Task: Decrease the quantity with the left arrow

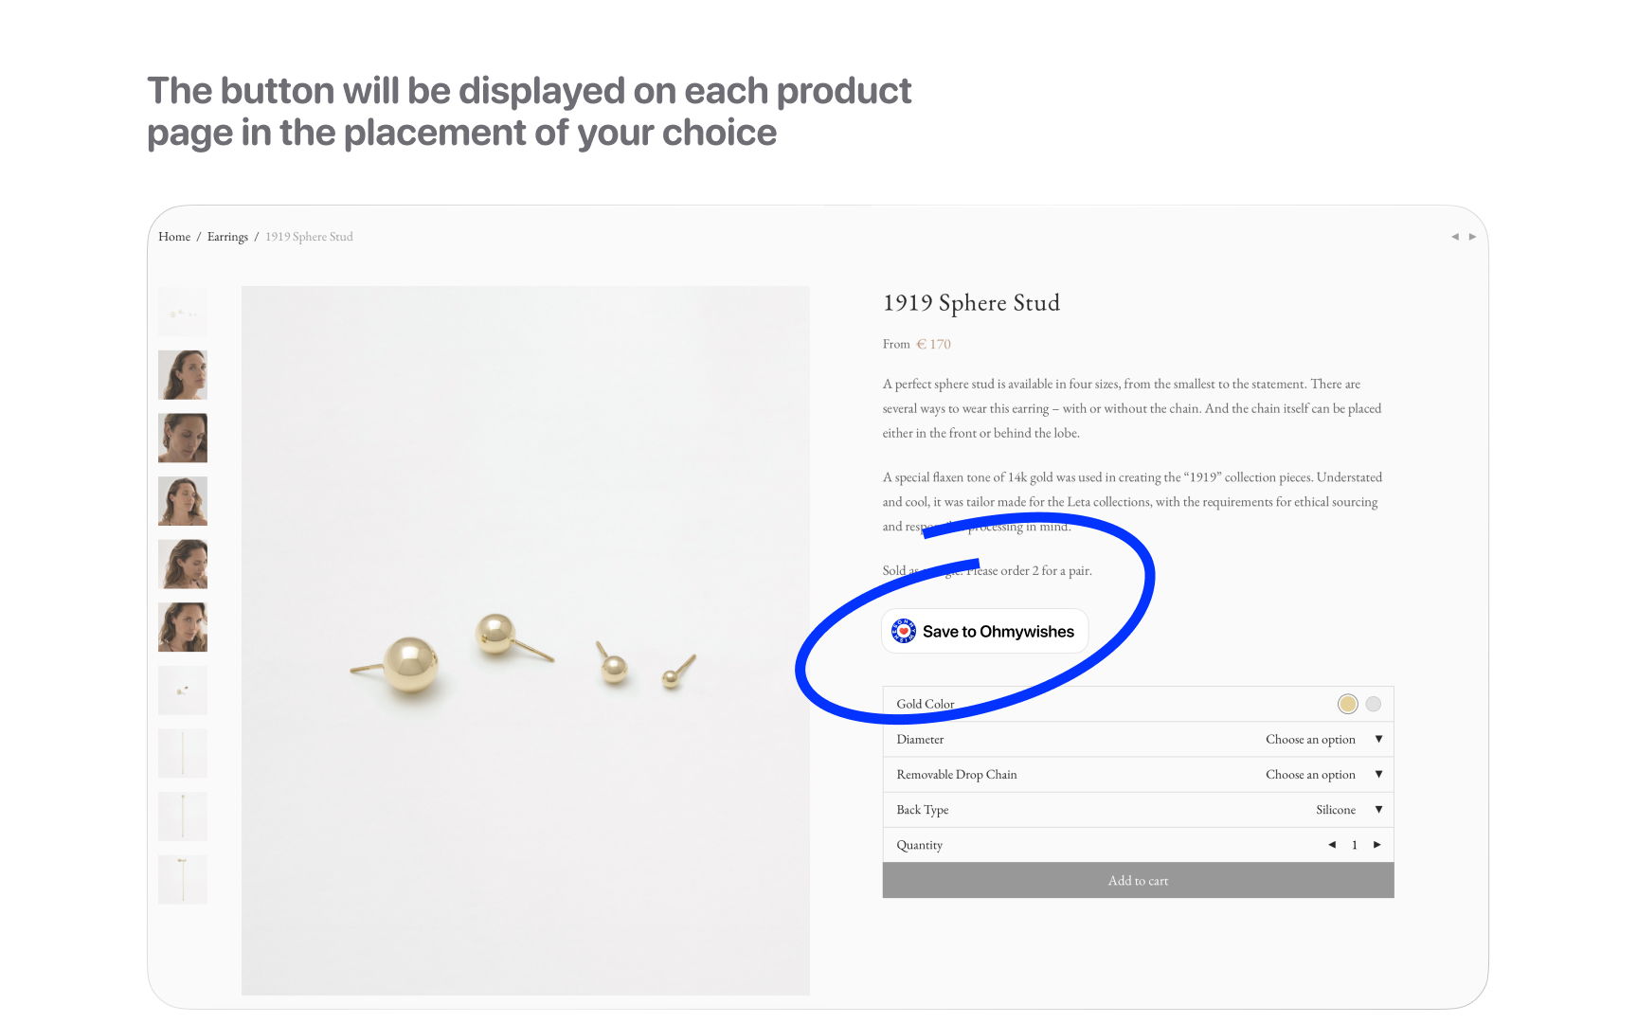Action: click(x=1331, y=845)
